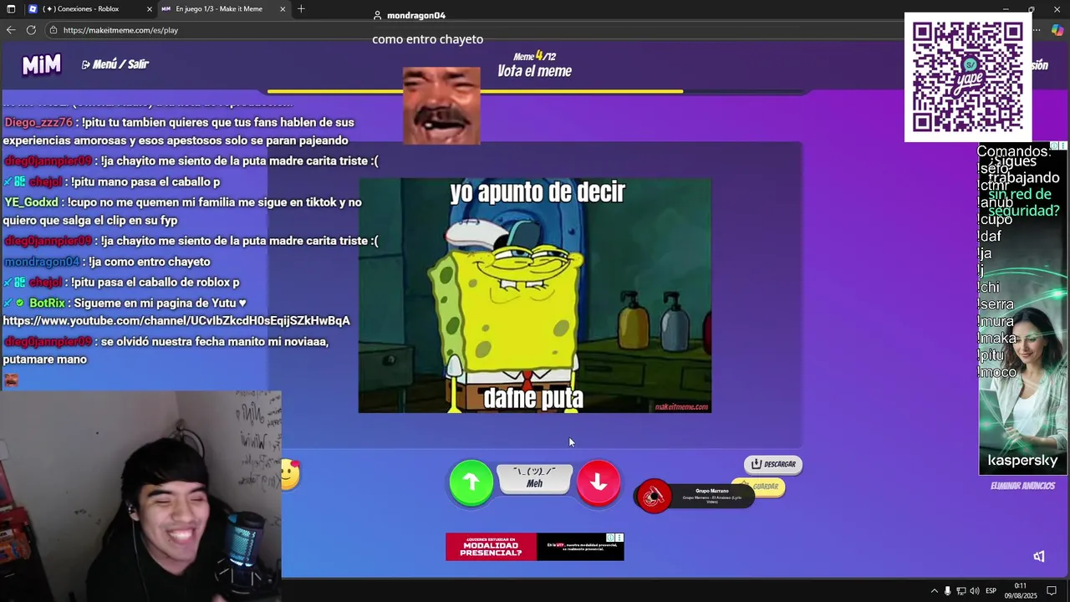The height and width of the screenshot is (602, 1070).
Task: Open a new browser tab
Action: 301,9
